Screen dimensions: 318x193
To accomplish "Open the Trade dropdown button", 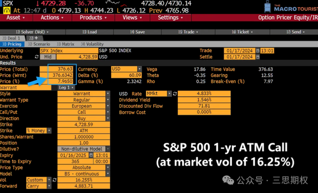I will (188, 32).
